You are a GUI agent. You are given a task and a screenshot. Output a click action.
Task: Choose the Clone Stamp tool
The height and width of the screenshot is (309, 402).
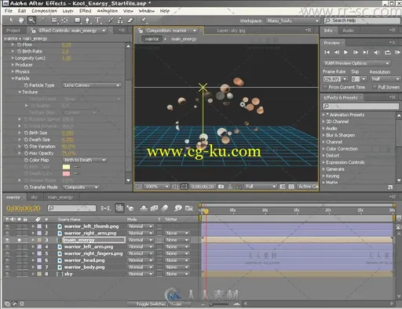(120, 20)
